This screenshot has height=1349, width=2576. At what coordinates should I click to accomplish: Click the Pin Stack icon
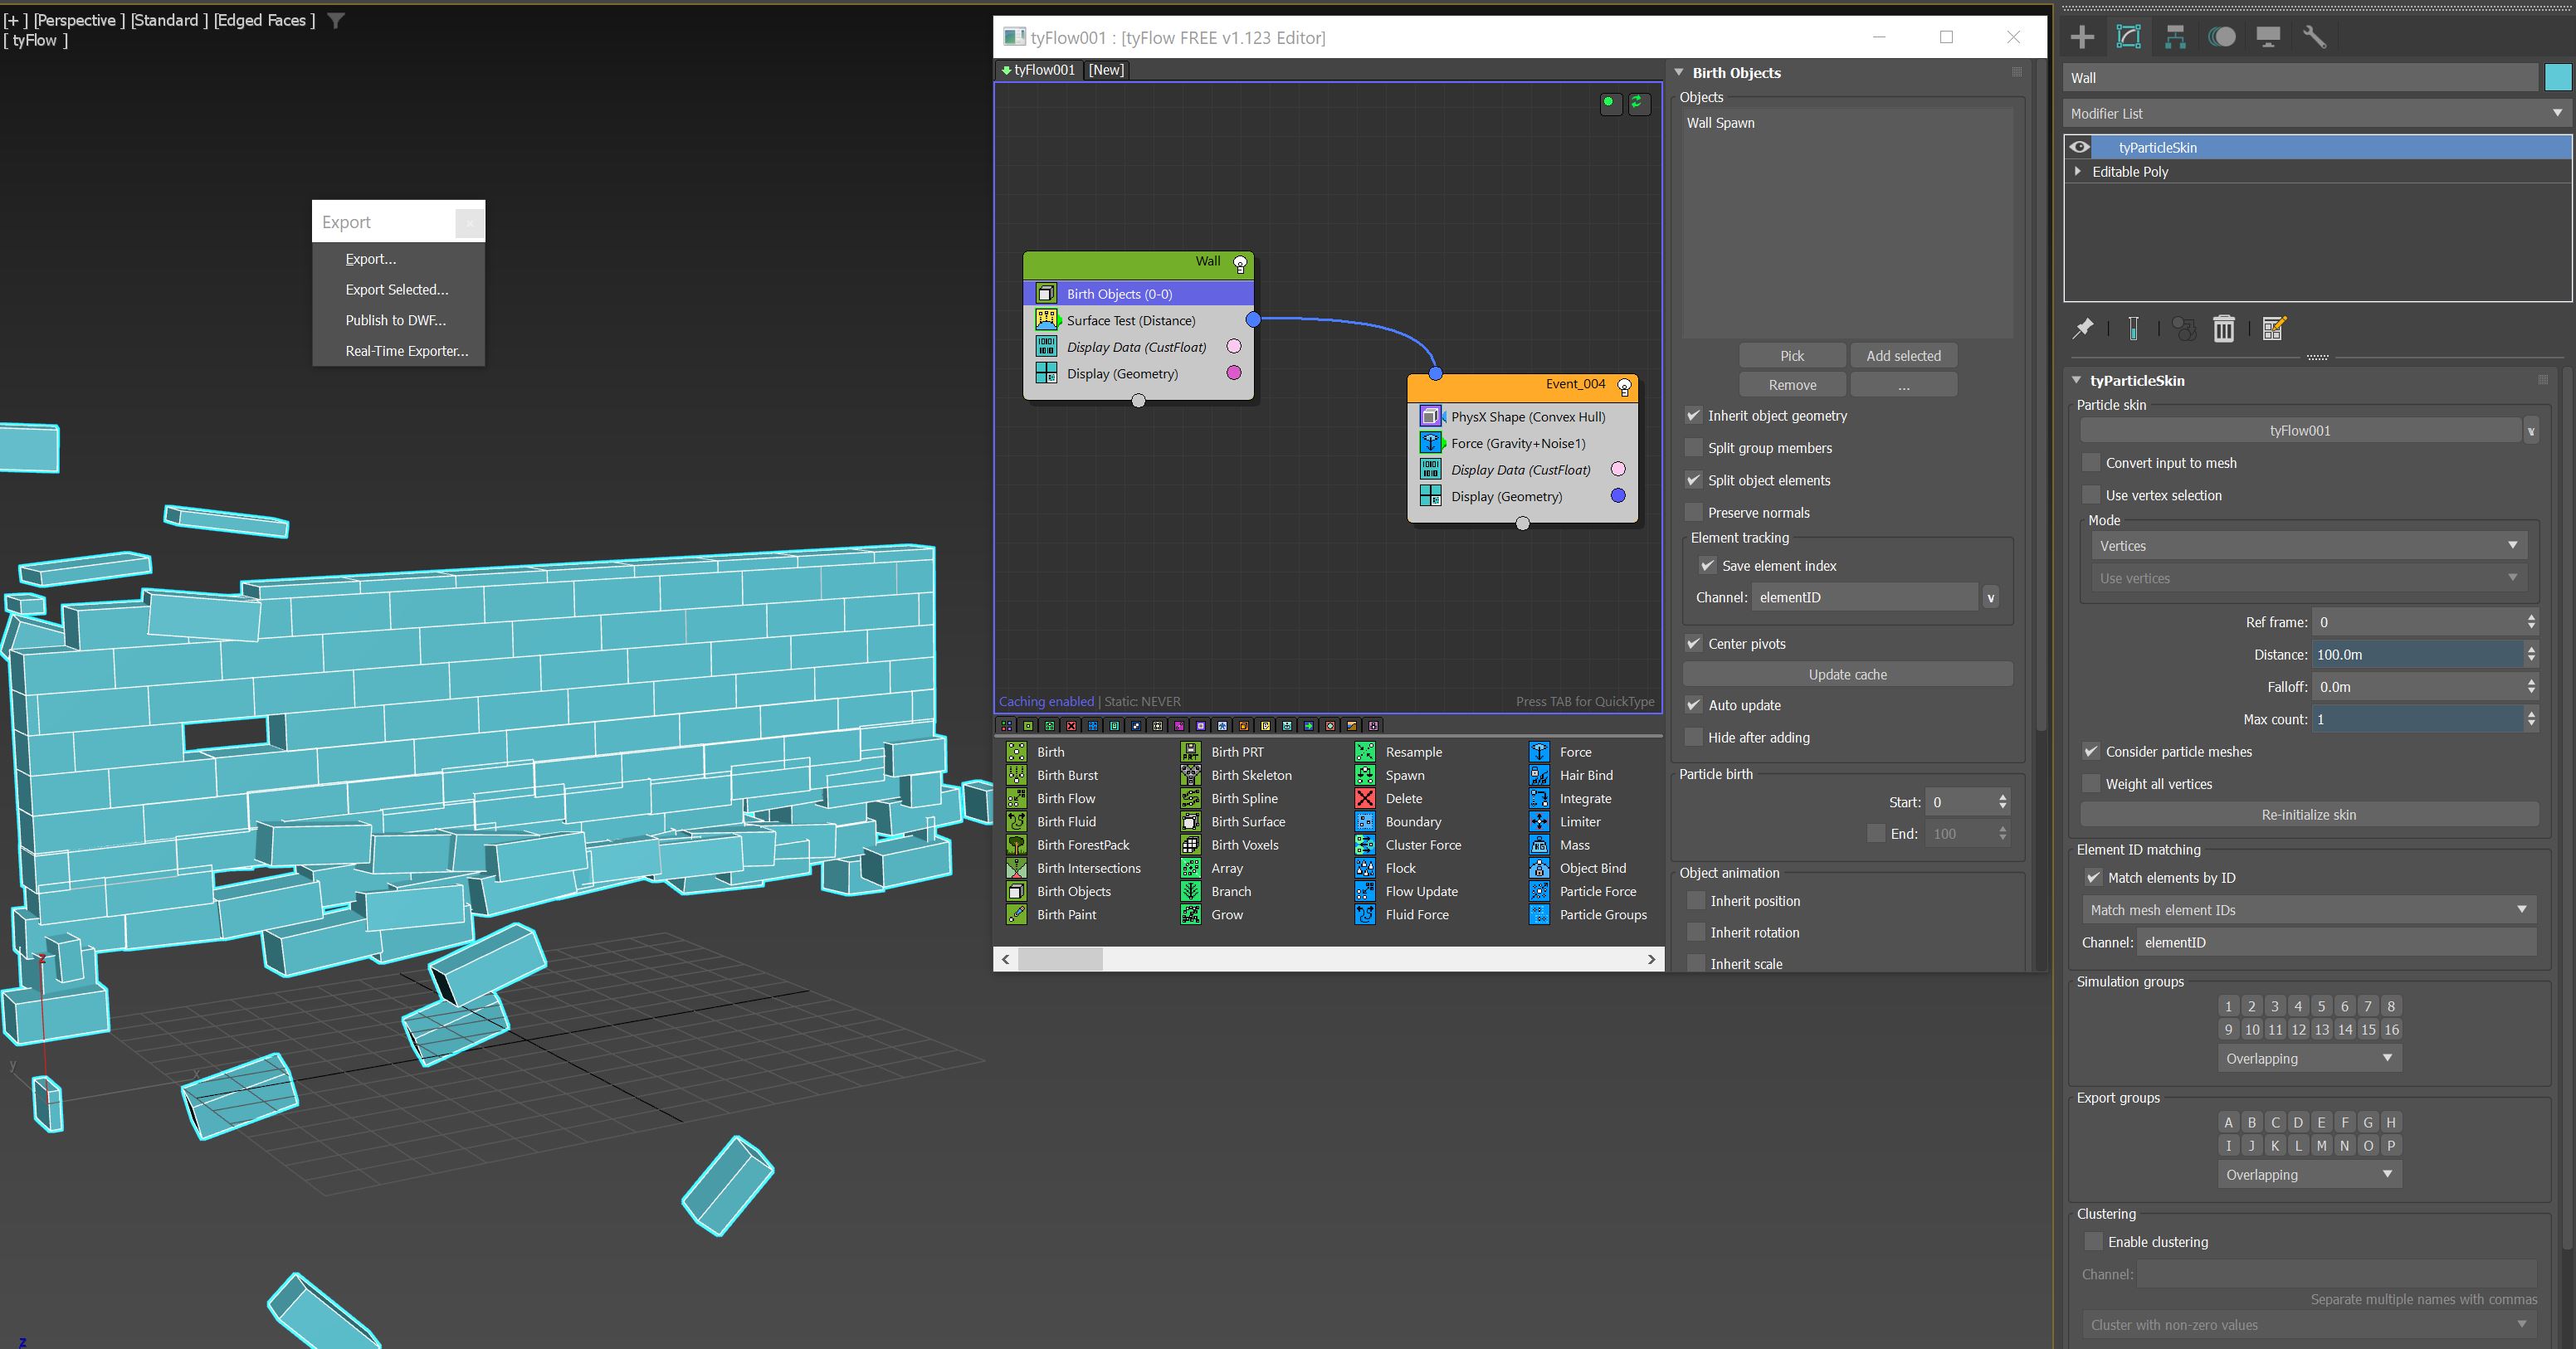[2083, 328]
